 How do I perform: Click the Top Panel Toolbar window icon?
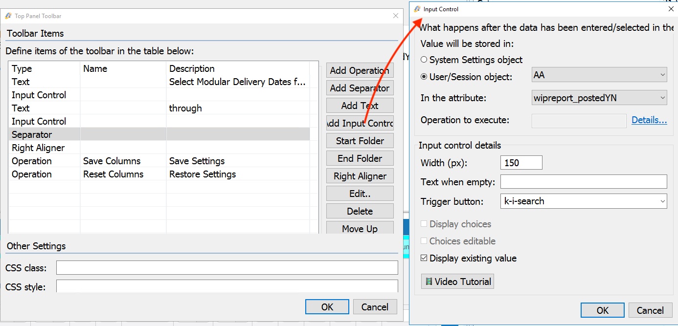pos(8,16)
